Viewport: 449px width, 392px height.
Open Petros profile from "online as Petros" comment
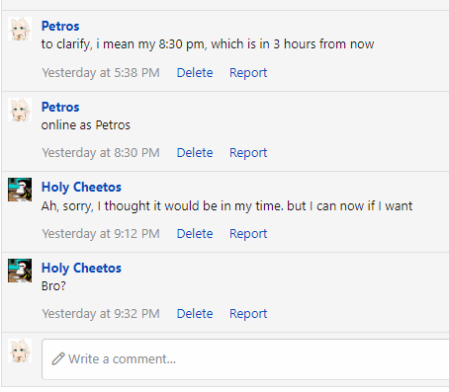pyautogui.click(x=60, y=107)
